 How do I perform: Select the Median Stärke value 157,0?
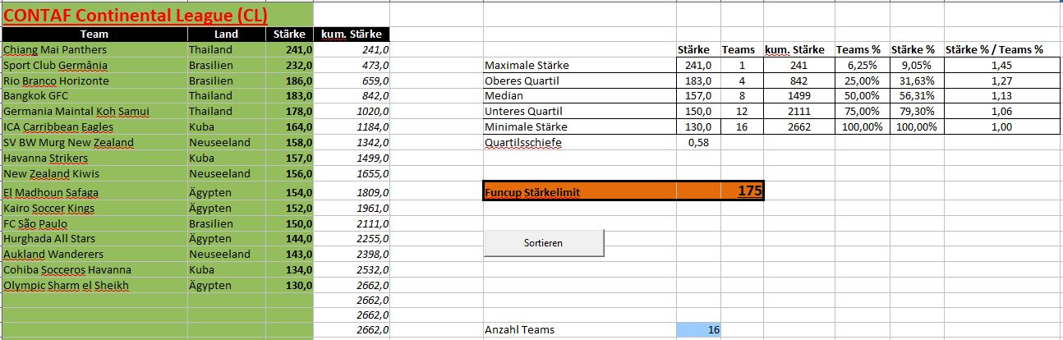pyautogui.click(x=698, y=96)
